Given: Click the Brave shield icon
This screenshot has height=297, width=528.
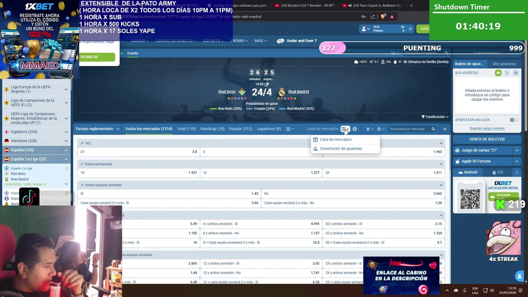Looking at the screenshot, I should tap(383, 17).
